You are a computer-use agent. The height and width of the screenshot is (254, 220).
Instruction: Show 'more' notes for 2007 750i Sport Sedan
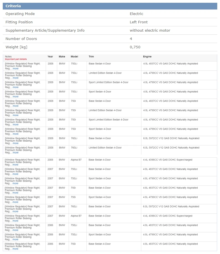coord(15,202)
